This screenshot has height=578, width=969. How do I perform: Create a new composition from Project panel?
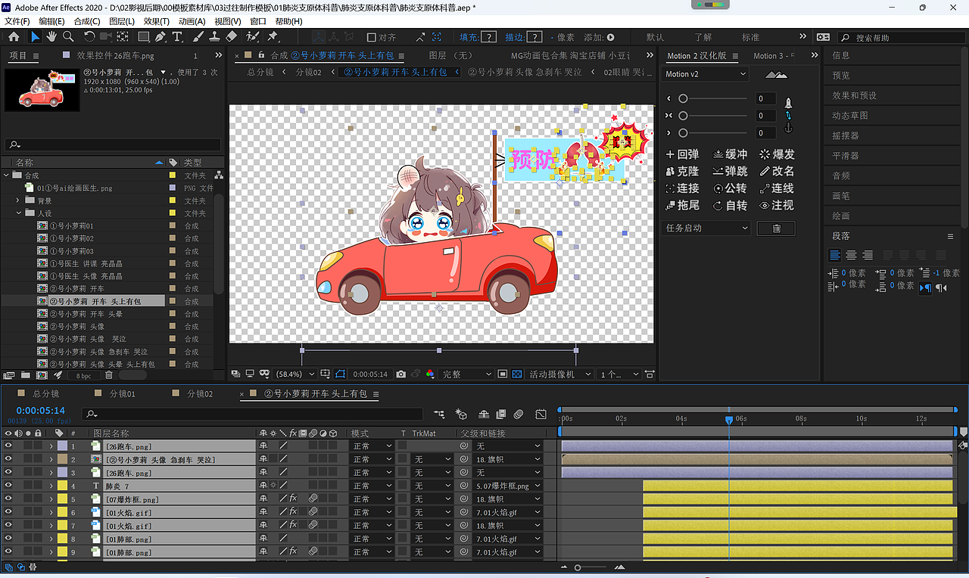(x=42, y=375)
